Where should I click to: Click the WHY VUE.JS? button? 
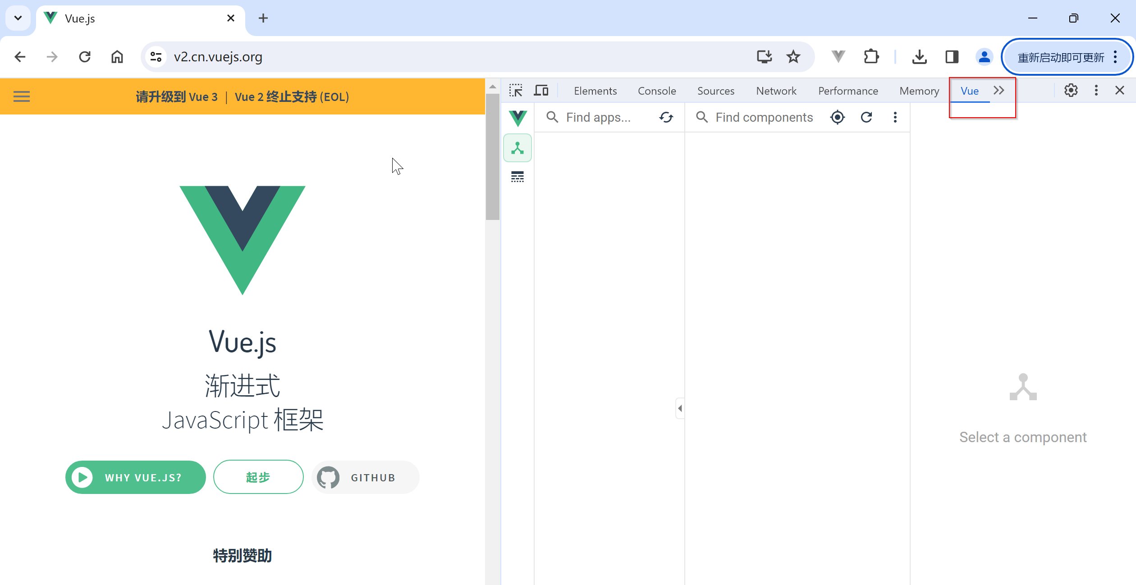pos(135,477)
